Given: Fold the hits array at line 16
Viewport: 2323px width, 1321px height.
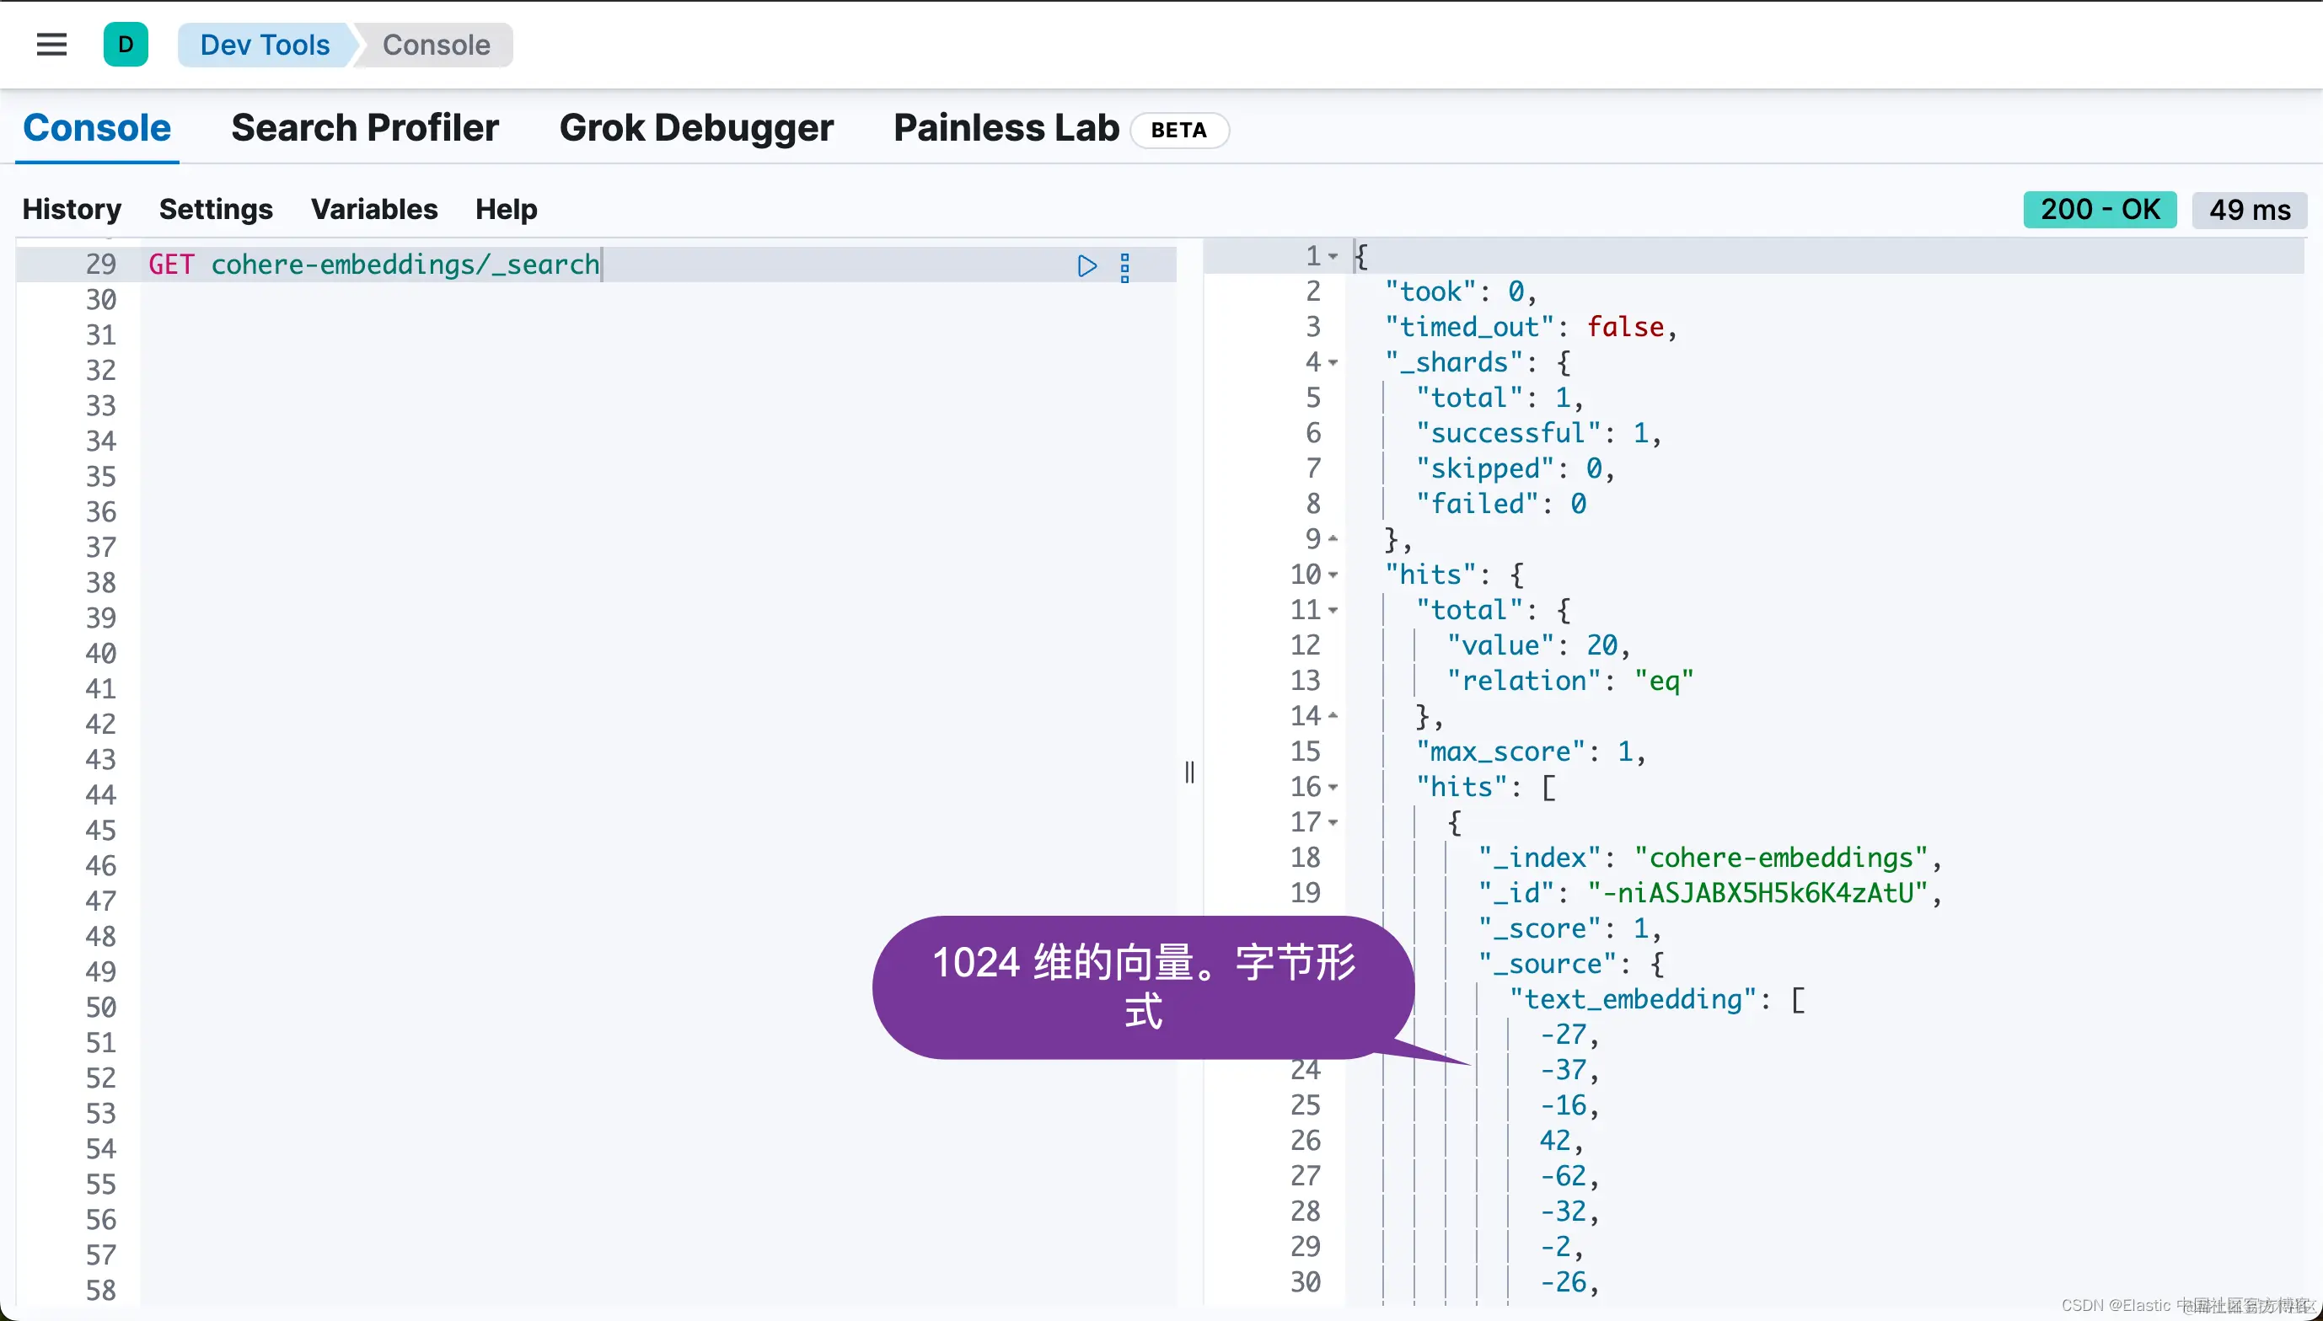Looking at the screenshot, I should (x=1333, y=788).
